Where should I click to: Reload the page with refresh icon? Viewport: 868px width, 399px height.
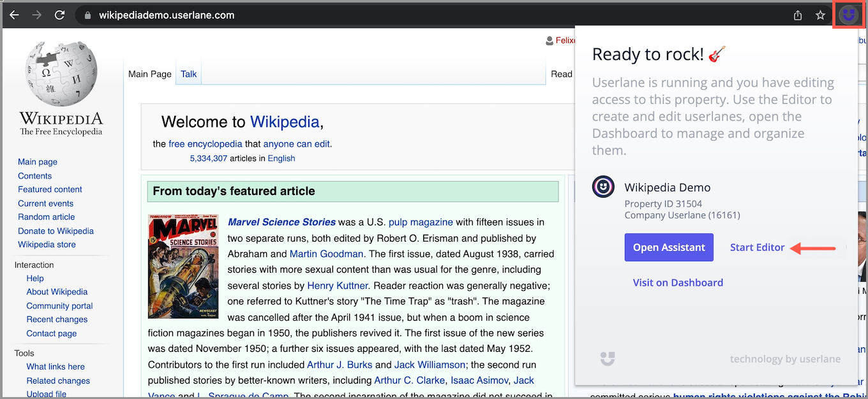[x=60, y=15]
